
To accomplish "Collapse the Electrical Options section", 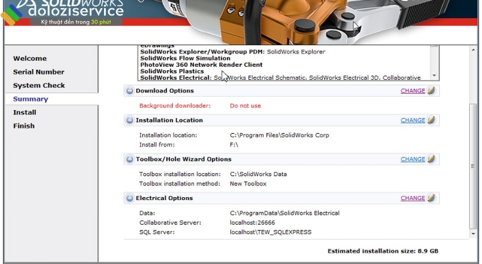I will 130,198.
